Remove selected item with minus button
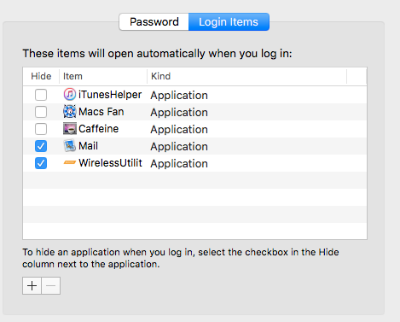 tap(51, 285)
